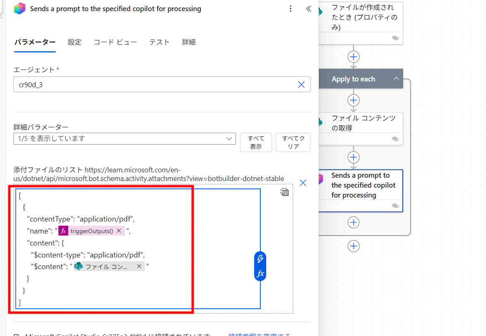Select the triggerOutputs() expression token
Image resolution: width=486 pixels, height=336 pixels.
click(91, 231)
